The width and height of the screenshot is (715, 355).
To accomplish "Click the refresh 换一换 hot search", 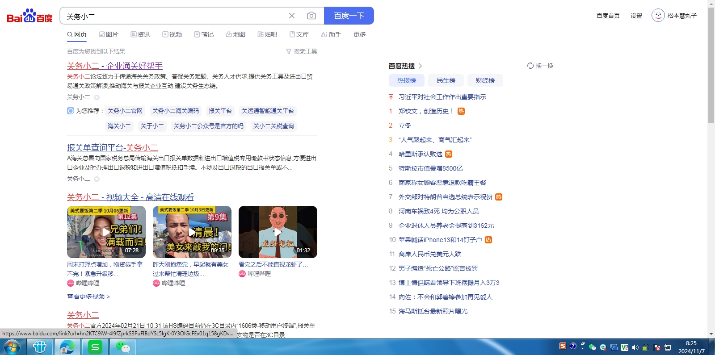I will [x=540, y=66].
